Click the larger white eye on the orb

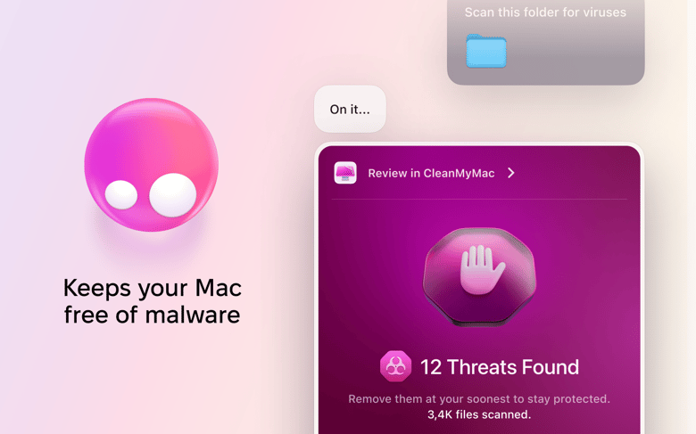[x=173, y=195]
